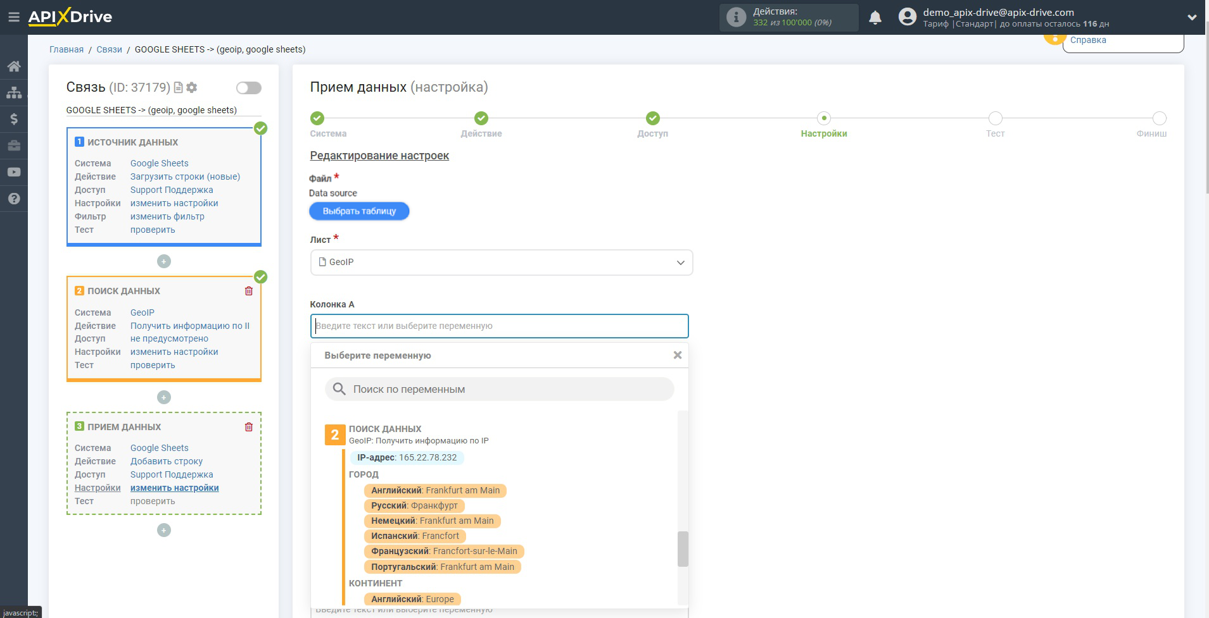
Task: Click the ПОИСК ДАННЫХ group header in variables
Action: 385,429
